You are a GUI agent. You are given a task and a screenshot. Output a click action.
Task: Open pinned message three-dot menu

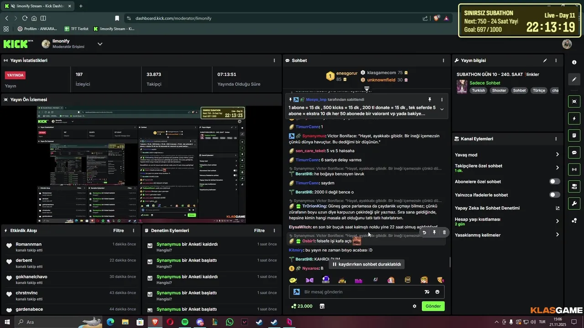(x=442, y=99)
